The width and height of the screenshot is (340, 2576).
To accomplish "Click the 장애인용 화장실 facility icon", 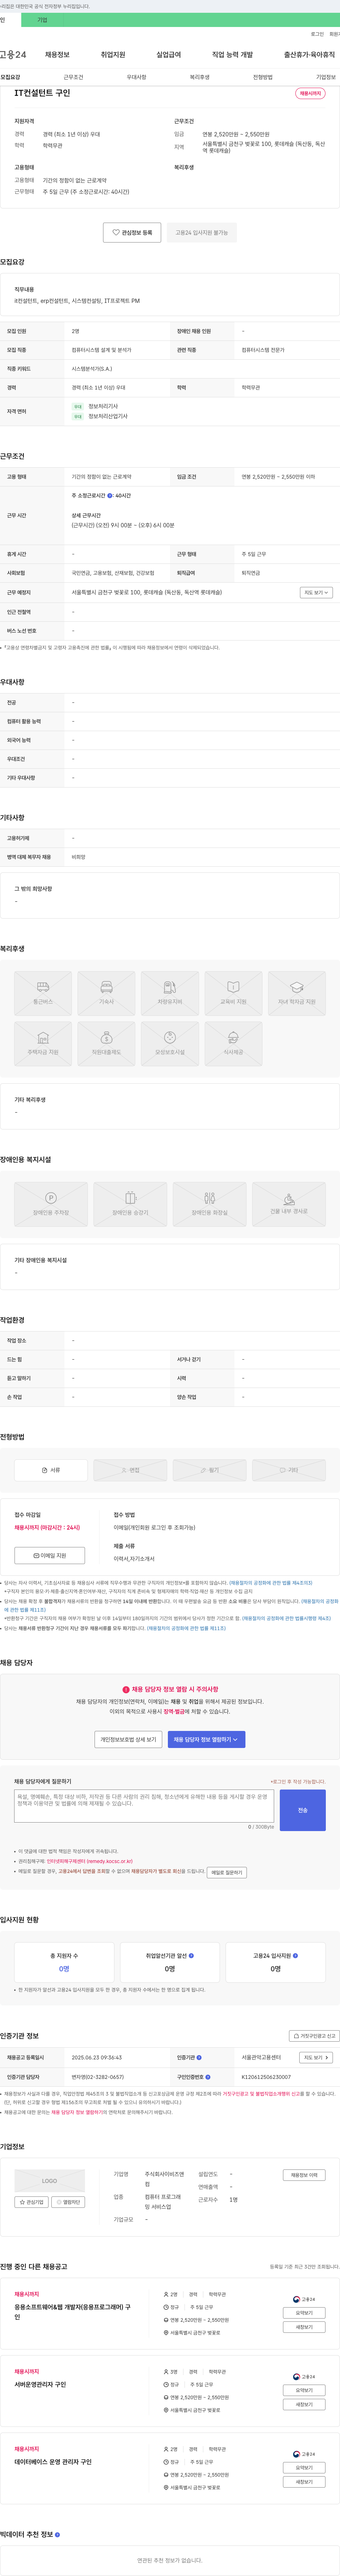I will pyautogui.click(x=209, y=1204).
